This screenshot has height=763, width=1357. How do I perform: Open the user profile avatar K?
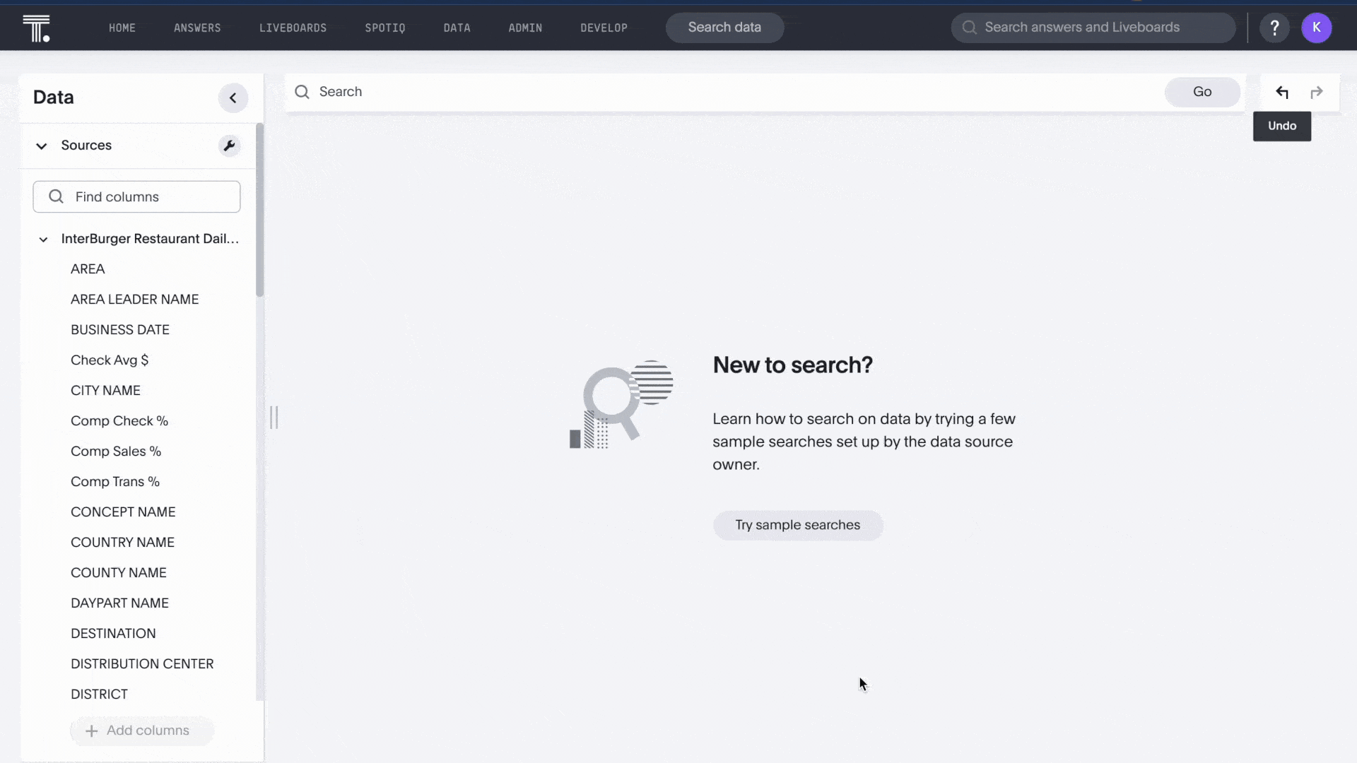click(1316, 28)
